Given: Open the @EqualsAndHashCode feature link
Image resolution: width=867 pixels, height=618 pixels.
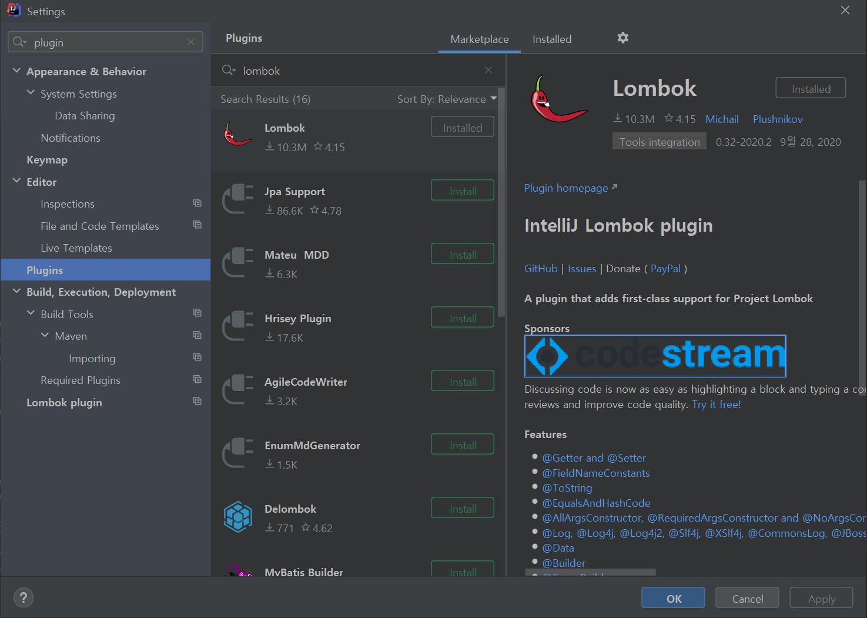Looking at the screenshot, I should [596, 503].
